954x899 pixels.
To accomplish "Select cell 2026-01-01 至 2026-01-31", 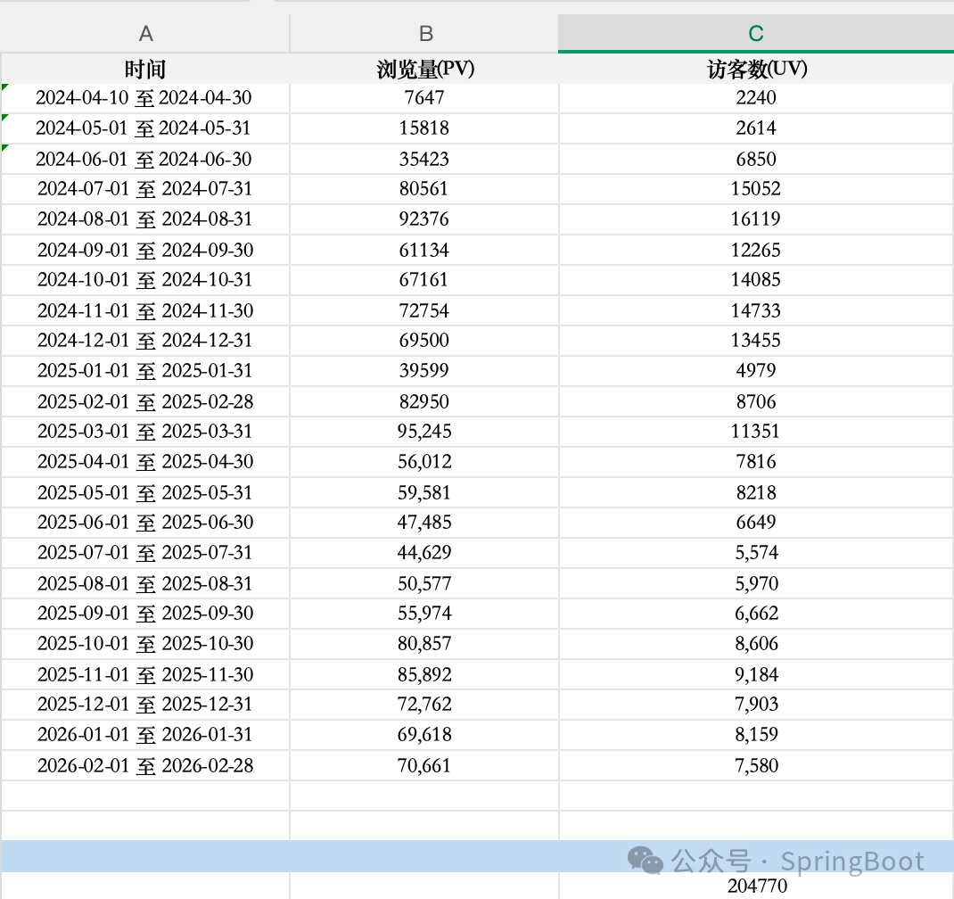I will click(145, 734).
